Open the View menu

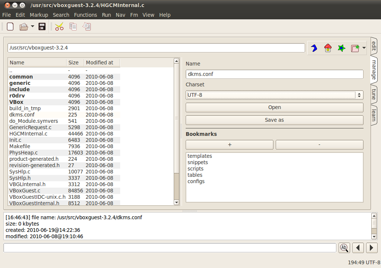[148, 15]
